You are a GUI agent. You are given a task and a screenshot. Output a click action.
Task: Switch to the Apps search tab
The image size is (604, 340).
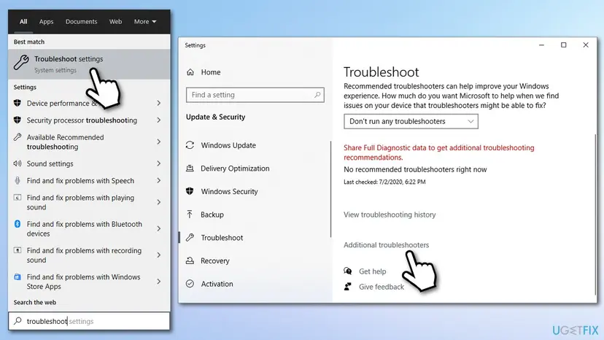pyautogui.click(x=46, y=22)
